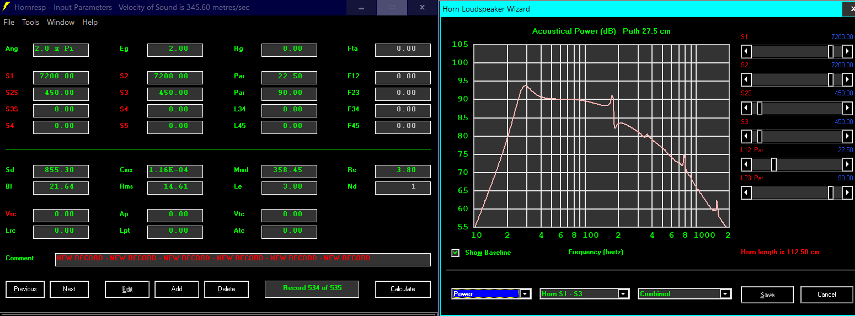Click the S2S input field
The width and height of the screenshot is (855, 316).
pos(61,94)
